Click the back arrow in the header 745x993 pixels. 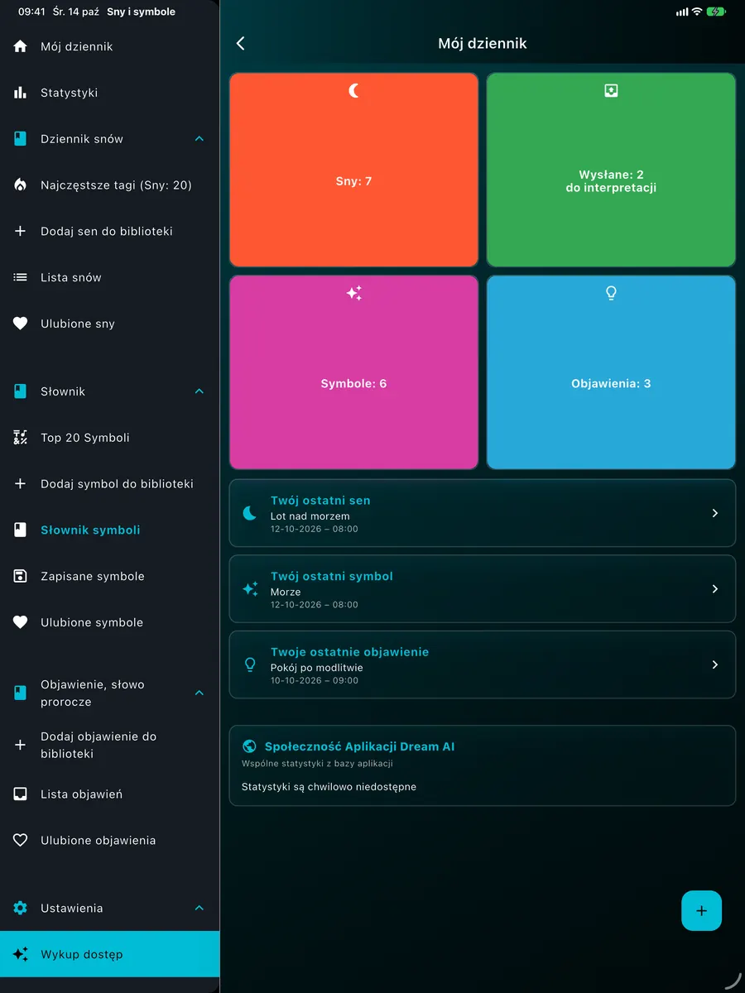241,43
